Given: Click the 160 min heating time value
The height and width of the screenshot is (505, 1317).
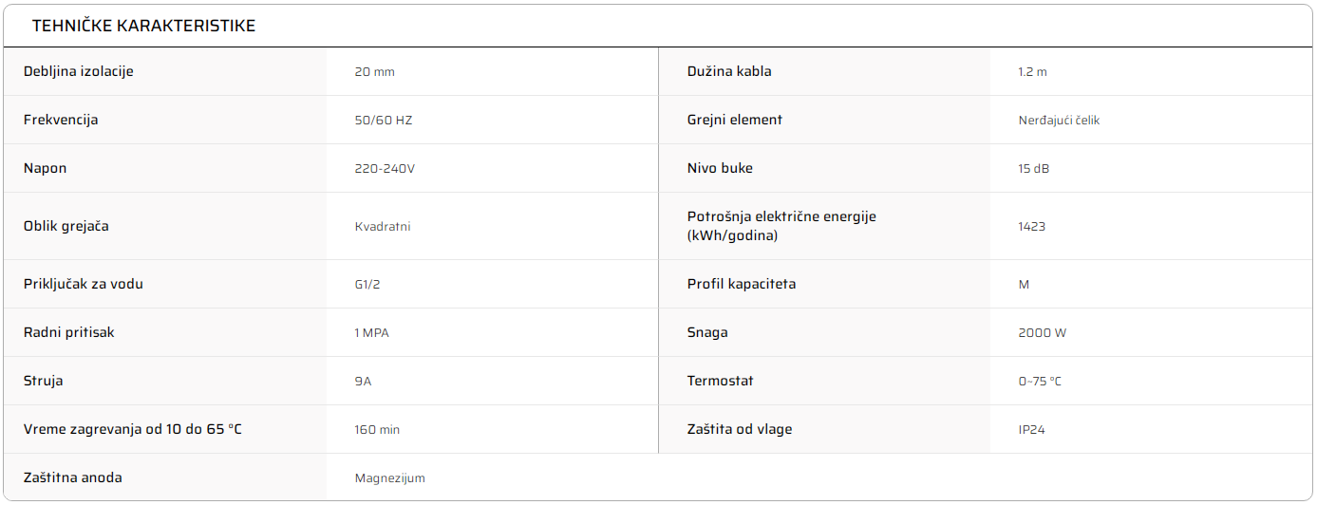Looking at the screenshot, I should (377, 430).
